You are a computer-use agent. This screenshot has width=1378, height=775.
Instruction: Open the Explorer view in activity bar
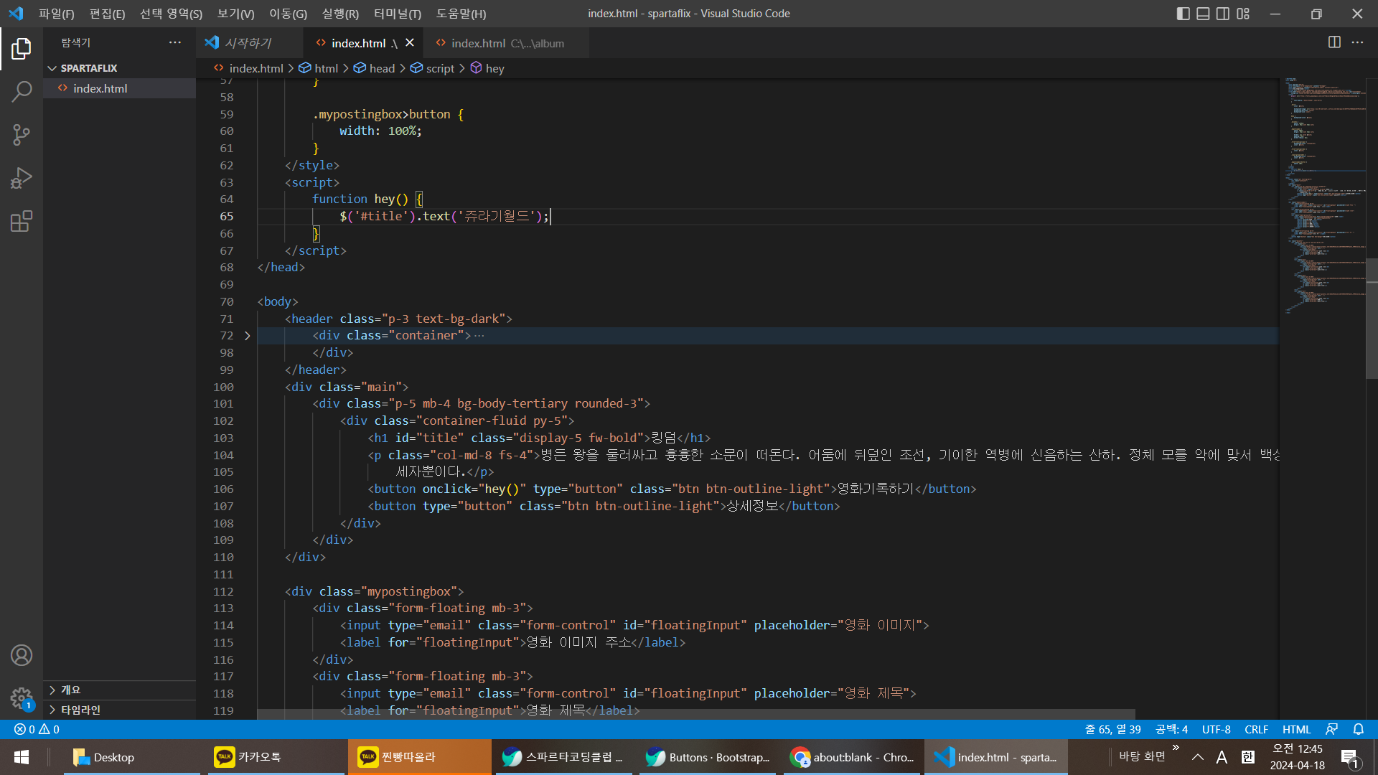(22, 49)
